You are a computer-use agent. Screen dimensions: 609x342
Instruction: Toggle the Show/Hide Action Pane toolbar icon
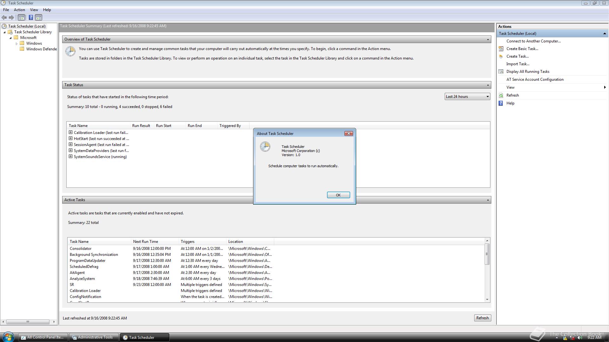39,18
